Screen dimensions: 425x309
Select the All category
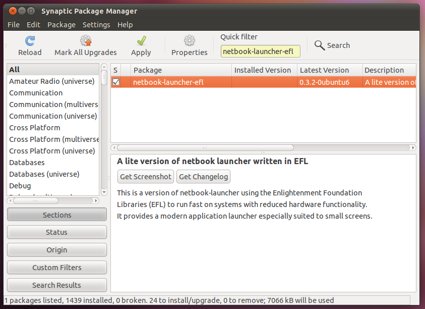pyautogui.click(x=14, y=69)
